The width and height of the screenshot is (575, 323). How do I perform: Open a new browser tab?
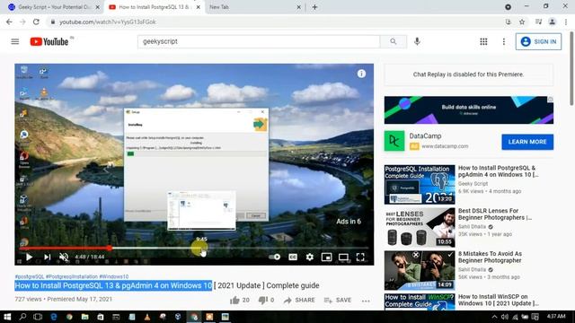[314, 7]
